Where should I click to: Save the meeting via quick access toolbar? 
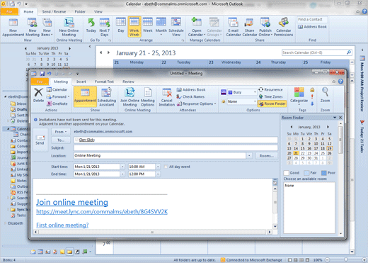tap(42, 74)
